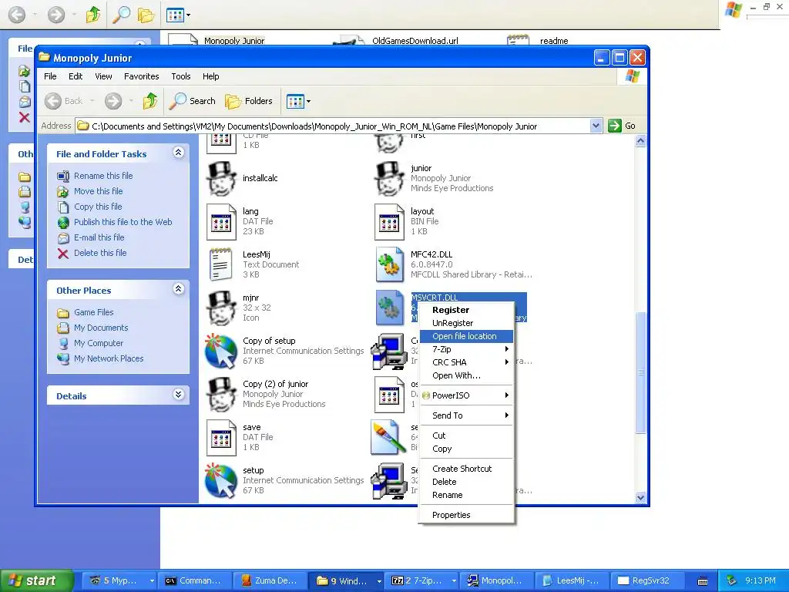Image resolution: width=789 pixels, height=592 pixels.
Task: Go to Game Files in Other Places
Action: click(93, 313)
